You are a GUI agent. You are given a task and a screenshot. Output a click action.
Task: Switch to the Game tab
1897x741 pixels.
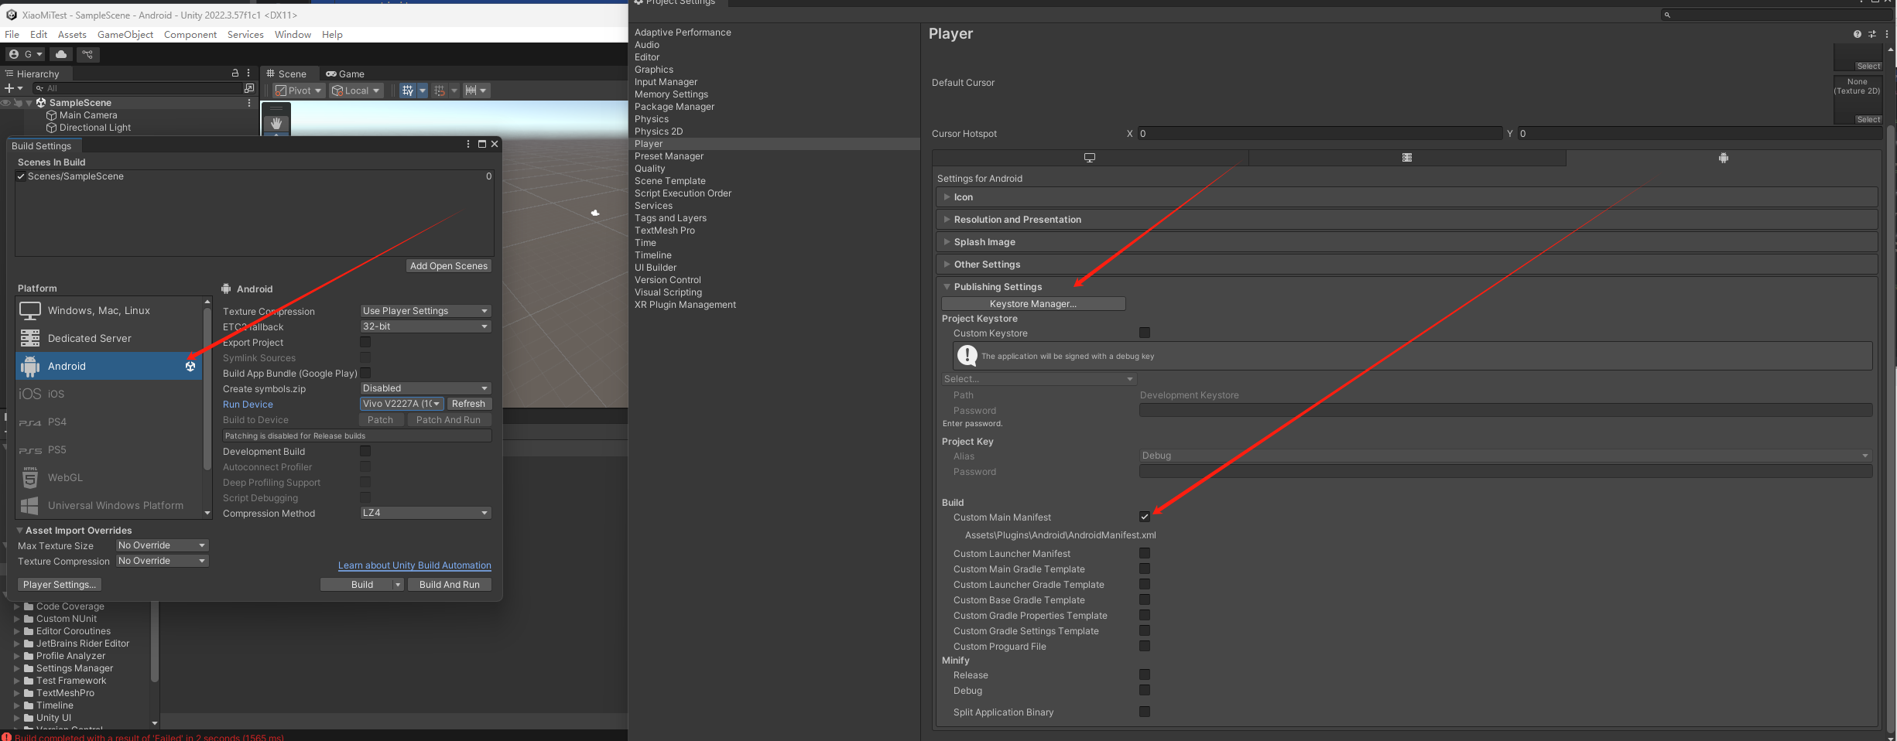click(x=345, y=73)
